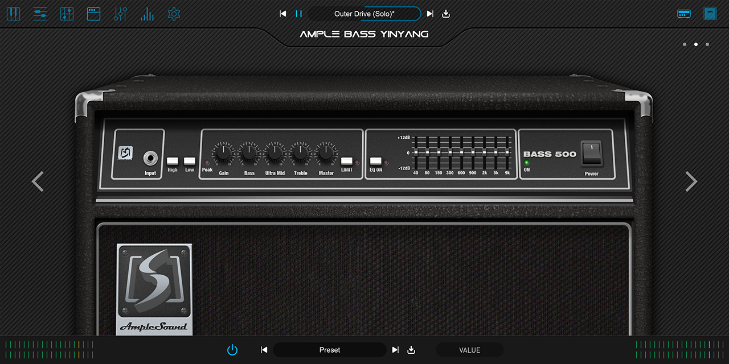The image size is (729, 364).
Task: Open the mixer sliders settings icon
Action: pyautogui.click(x=40, y=14)
